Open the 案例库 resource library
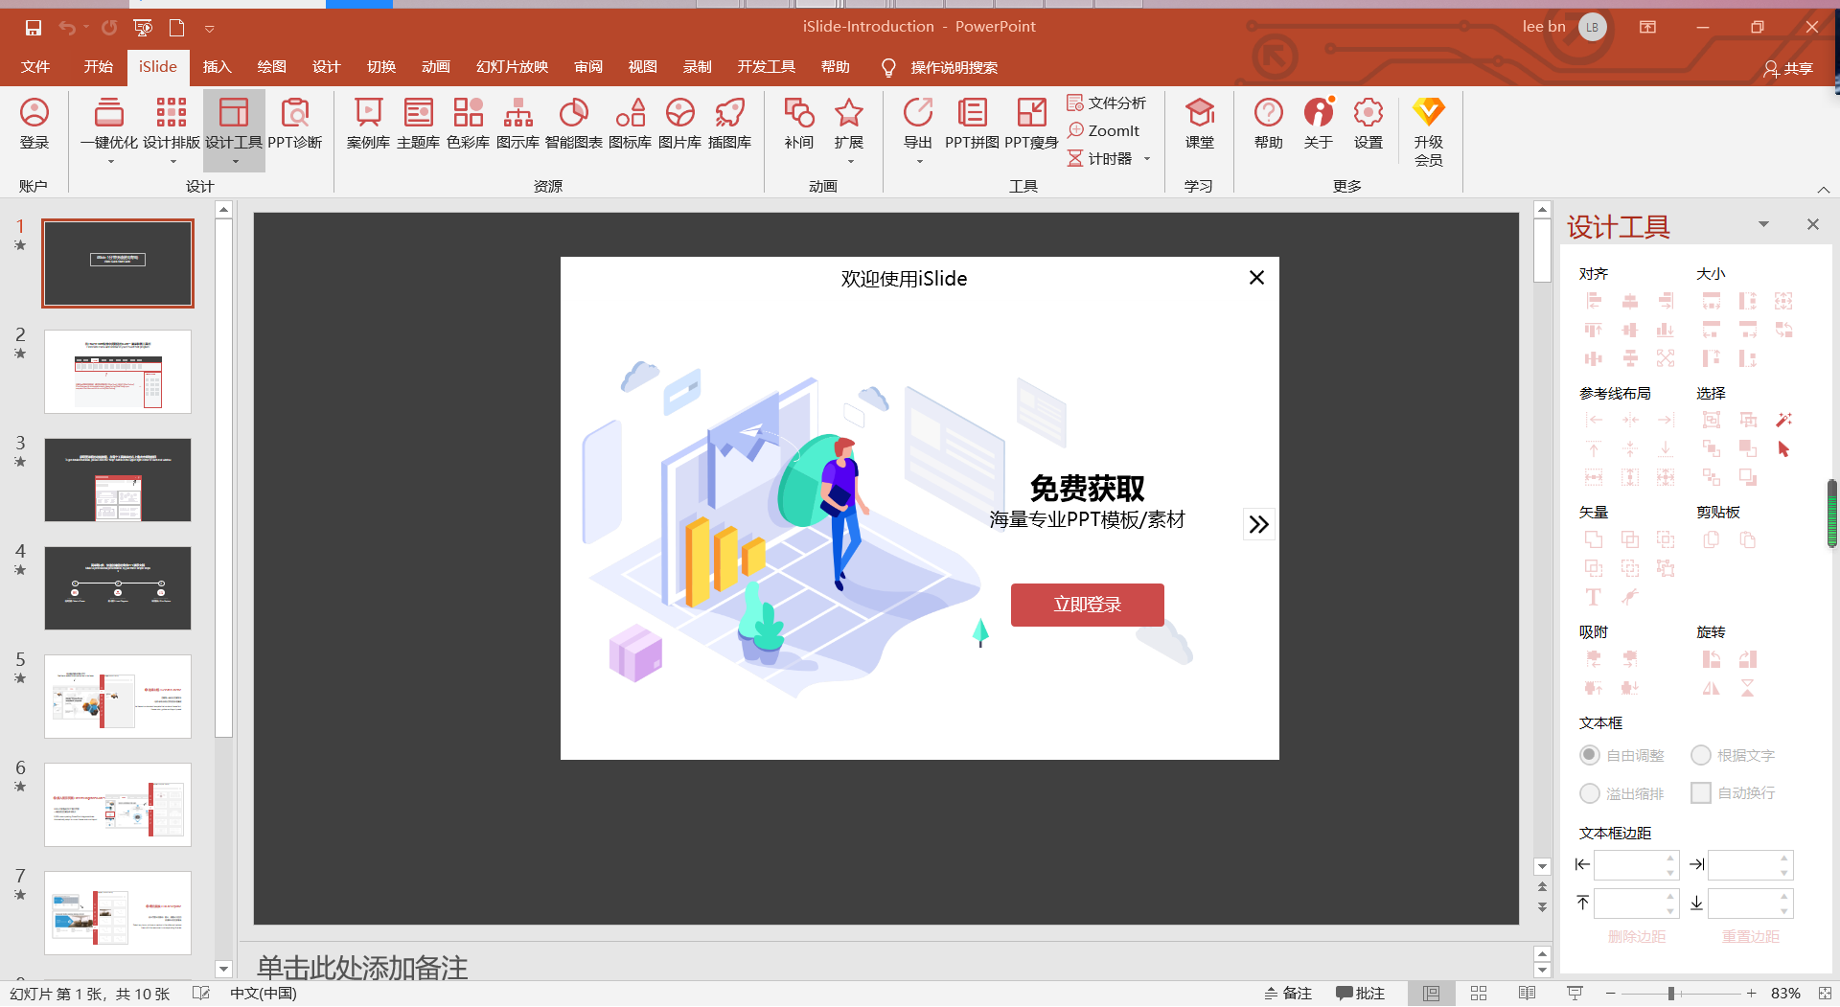 (368, 125)
